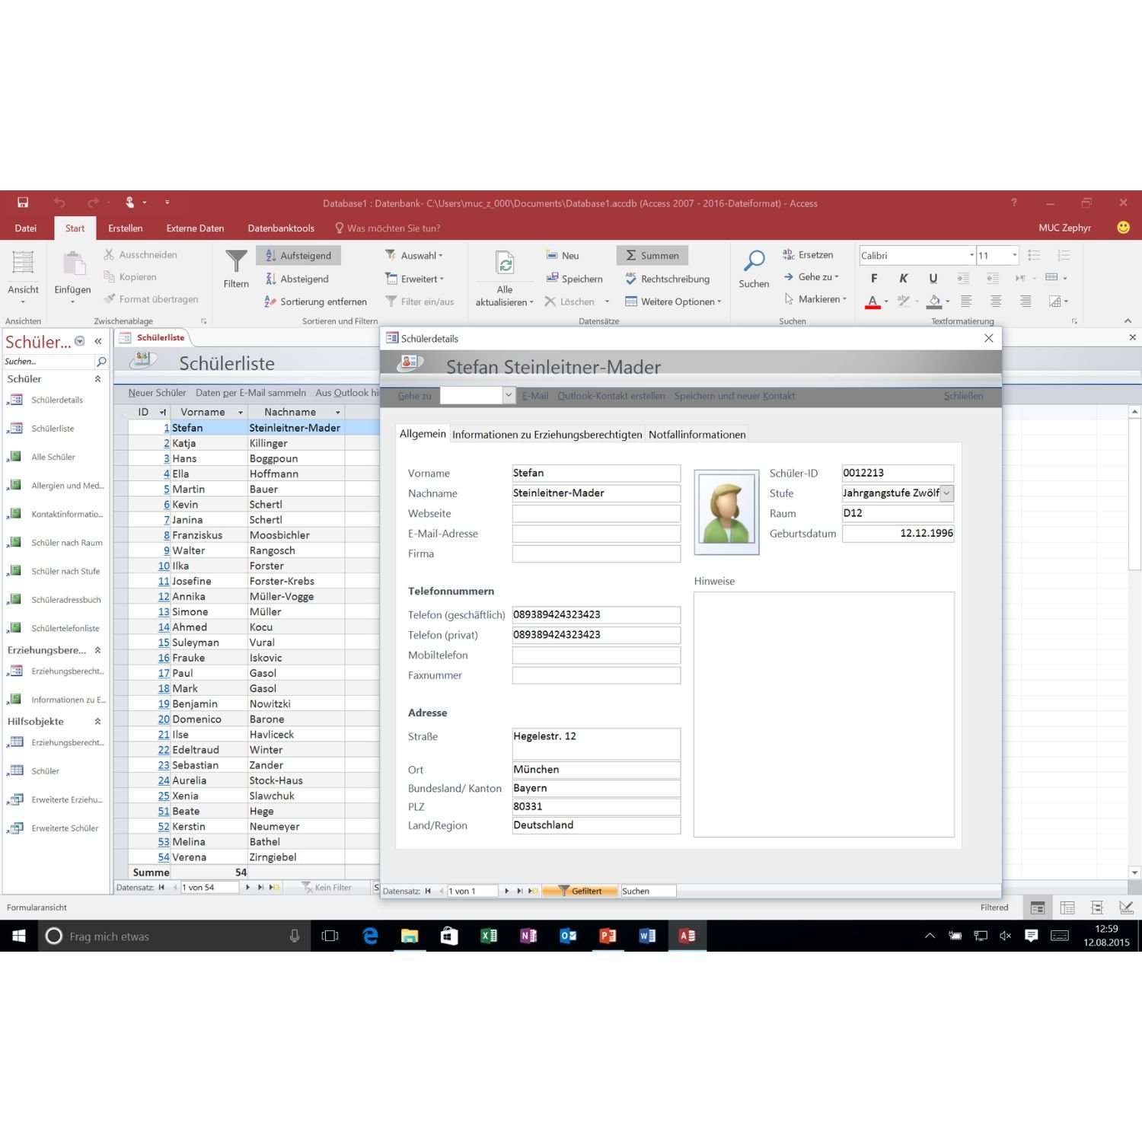
Task: Open the font size dropdown showing 11
Action: coord(997,255)
